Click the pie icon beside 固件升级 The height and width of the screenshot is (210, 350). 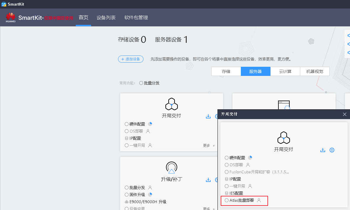[150, 195]
